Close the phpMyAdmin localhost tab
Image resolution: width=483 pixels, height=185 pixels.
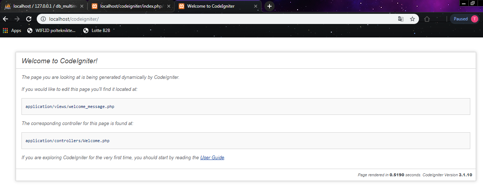pos(82,6)
